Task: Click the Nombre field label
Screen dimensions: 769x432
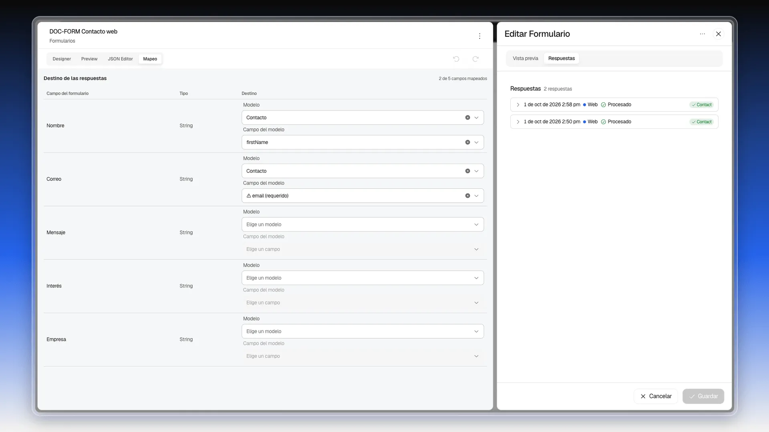Action: [55, 126]
